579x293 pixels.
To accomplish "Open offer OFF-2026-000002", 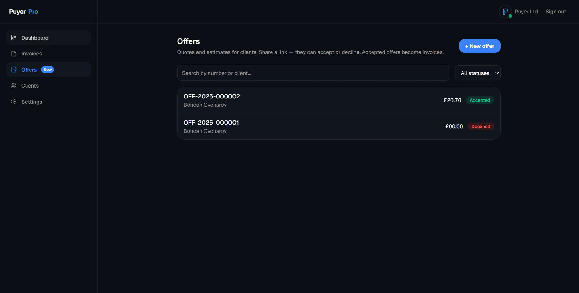I will [212, 97].
